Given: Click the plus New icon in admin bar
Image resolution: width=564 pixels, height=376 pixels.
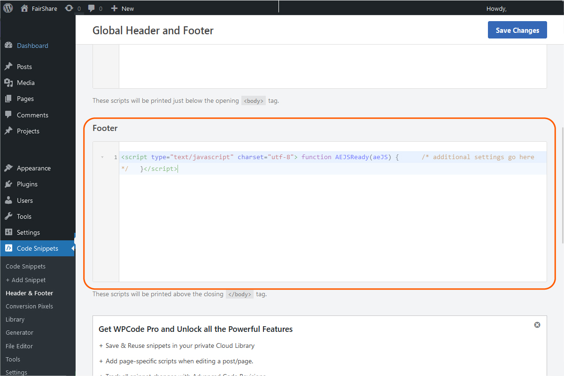Looking at the screenshot, I should coord(114,8).
